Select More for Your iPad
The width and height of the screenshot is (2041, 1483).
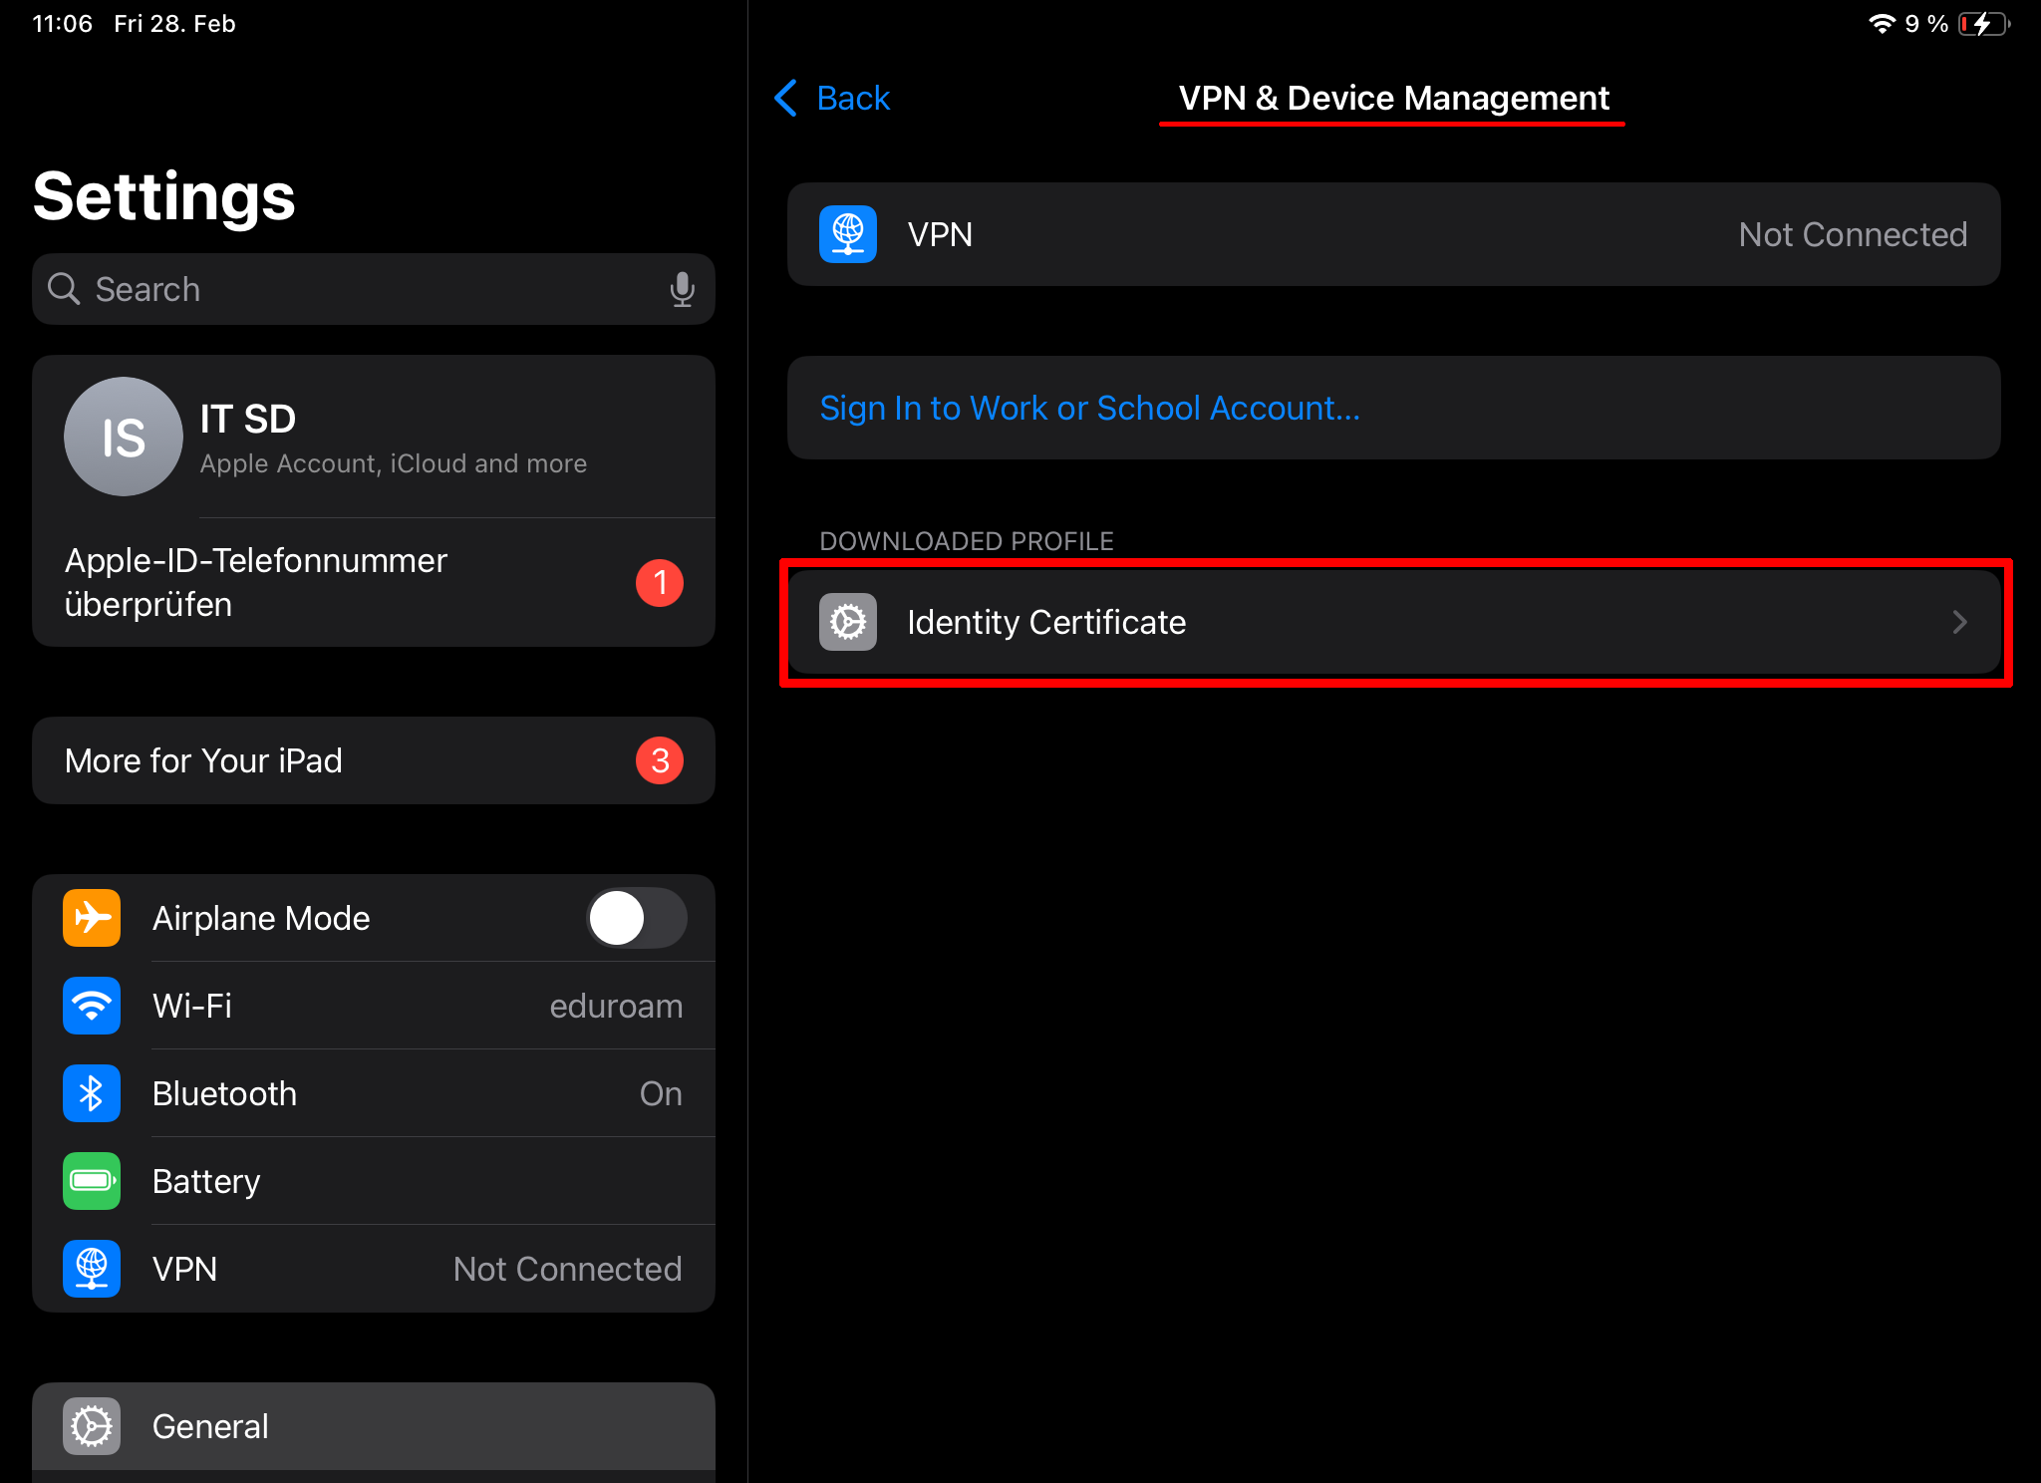tap(202, 760)
